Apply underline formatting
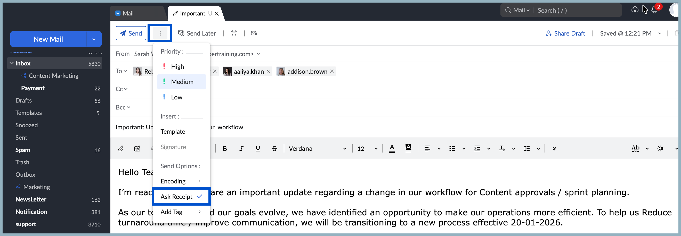Viewport: 681px width, 236px height. (x=258, y=149)
